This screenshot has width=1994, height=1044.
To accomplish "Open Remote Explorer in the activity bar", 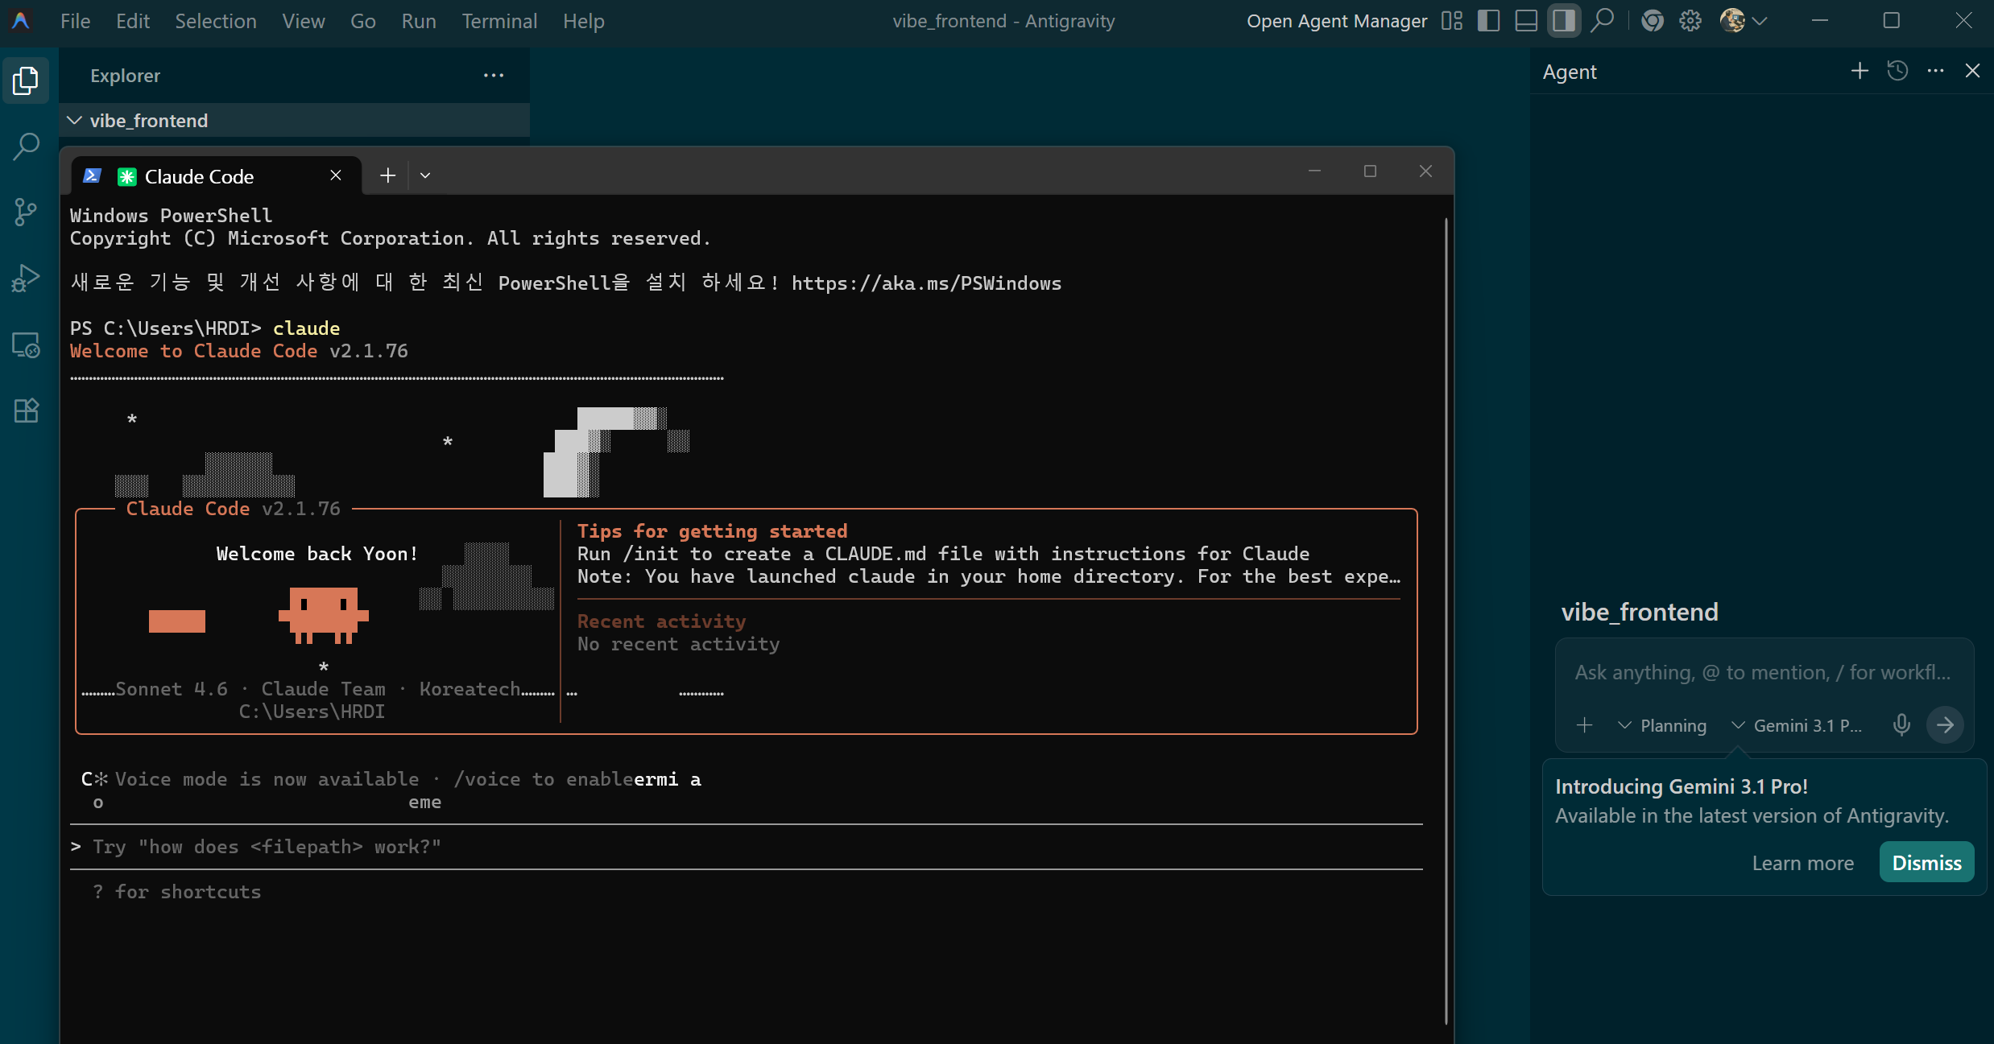I will pos(26,345).
